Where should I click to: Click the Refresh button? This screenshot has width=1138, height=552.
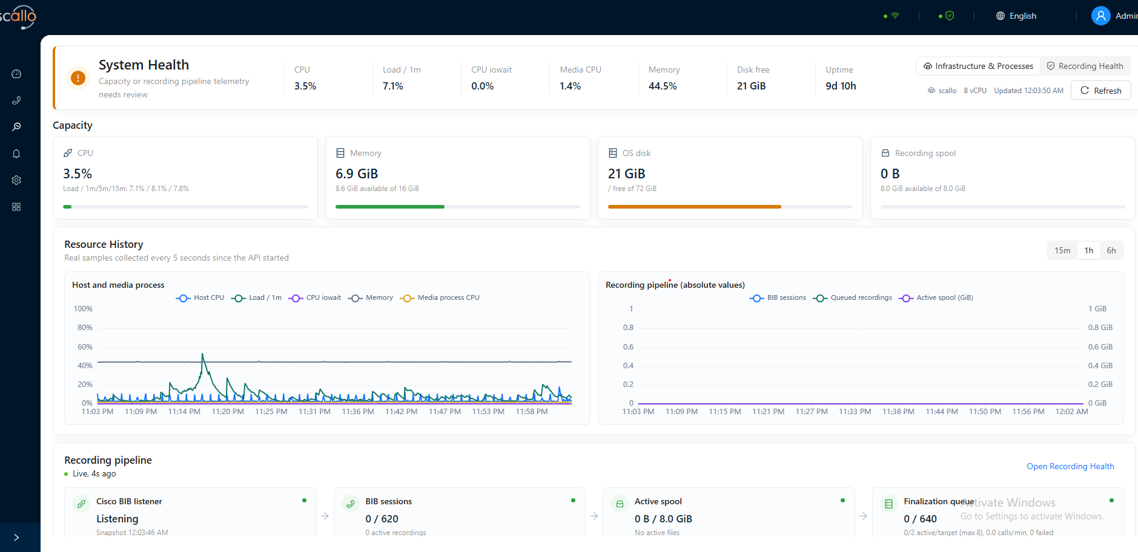click(1100, 91)
